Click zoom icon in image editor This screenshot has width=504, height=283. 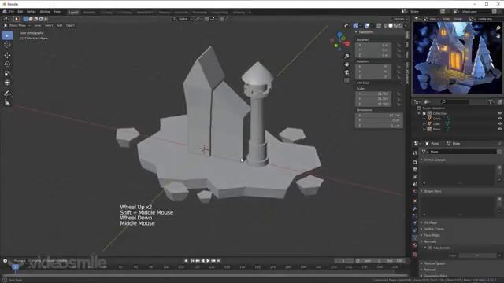click(x=498, y=28)
